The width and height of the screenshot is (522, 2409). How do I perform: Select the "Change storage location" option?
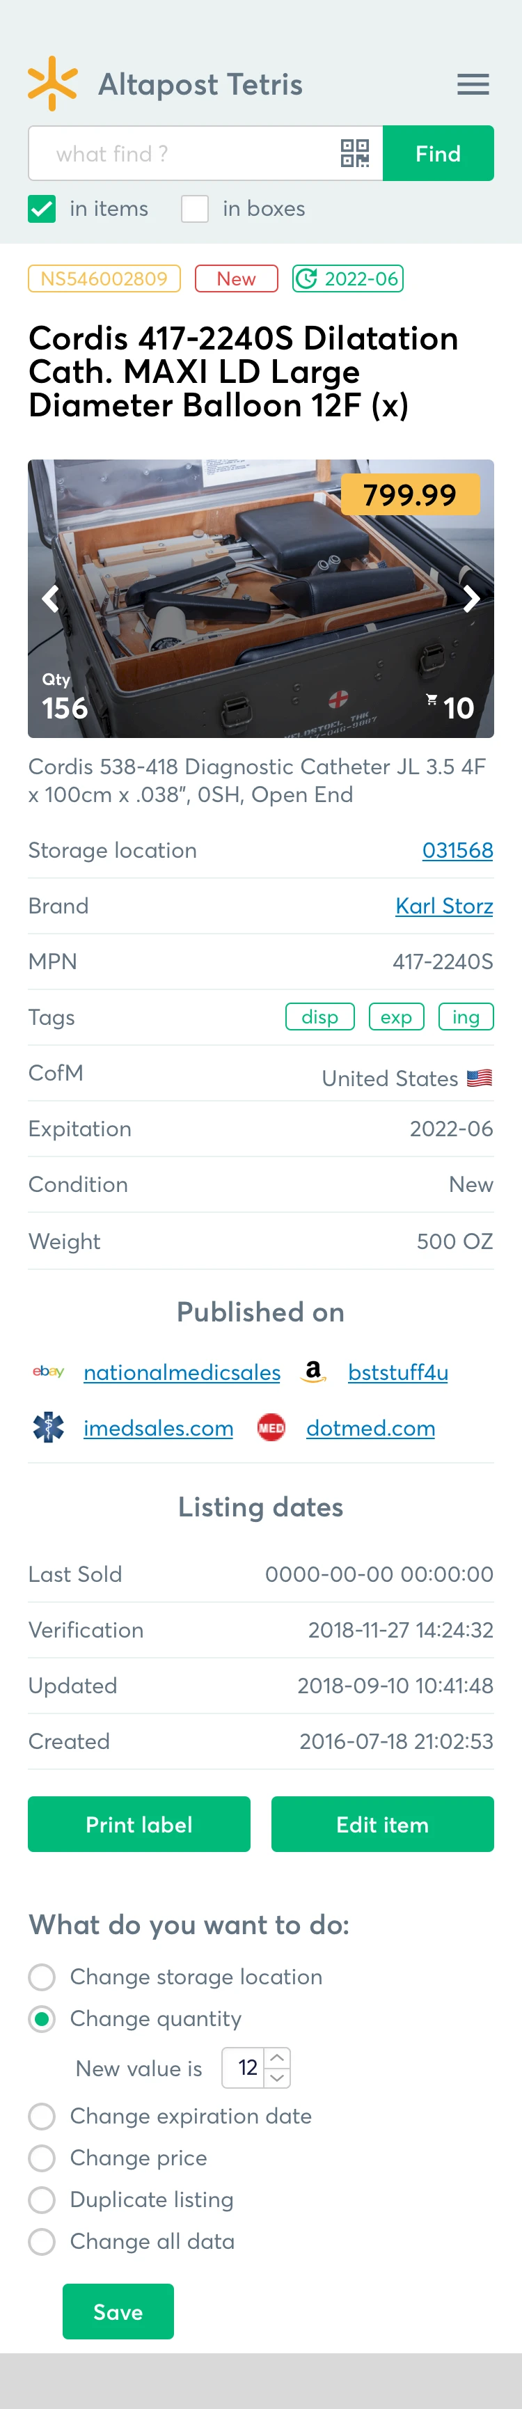pos(42,1977)
